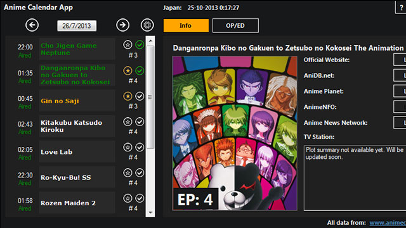Viewport: 406px width, 228px height.
Task: Open the Anime Planet link button
Action: click(400, 91)
